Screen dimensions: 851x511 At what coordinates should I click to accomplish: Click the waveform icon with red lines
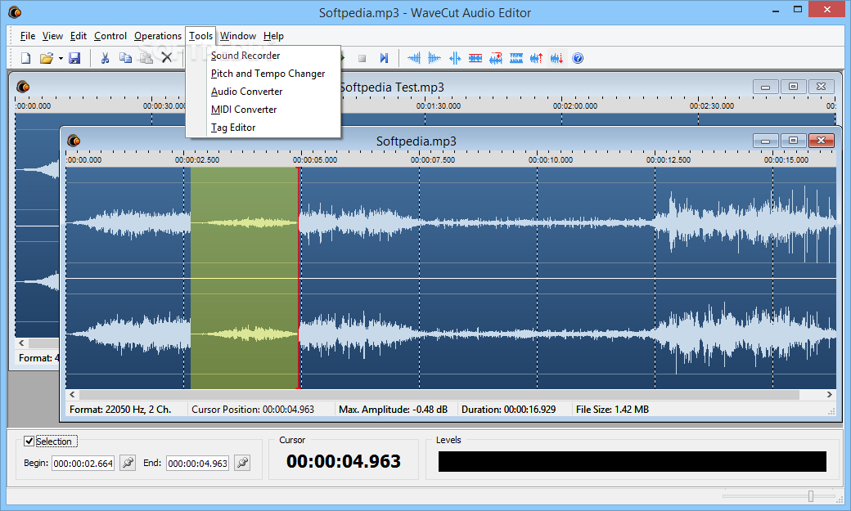475,58
